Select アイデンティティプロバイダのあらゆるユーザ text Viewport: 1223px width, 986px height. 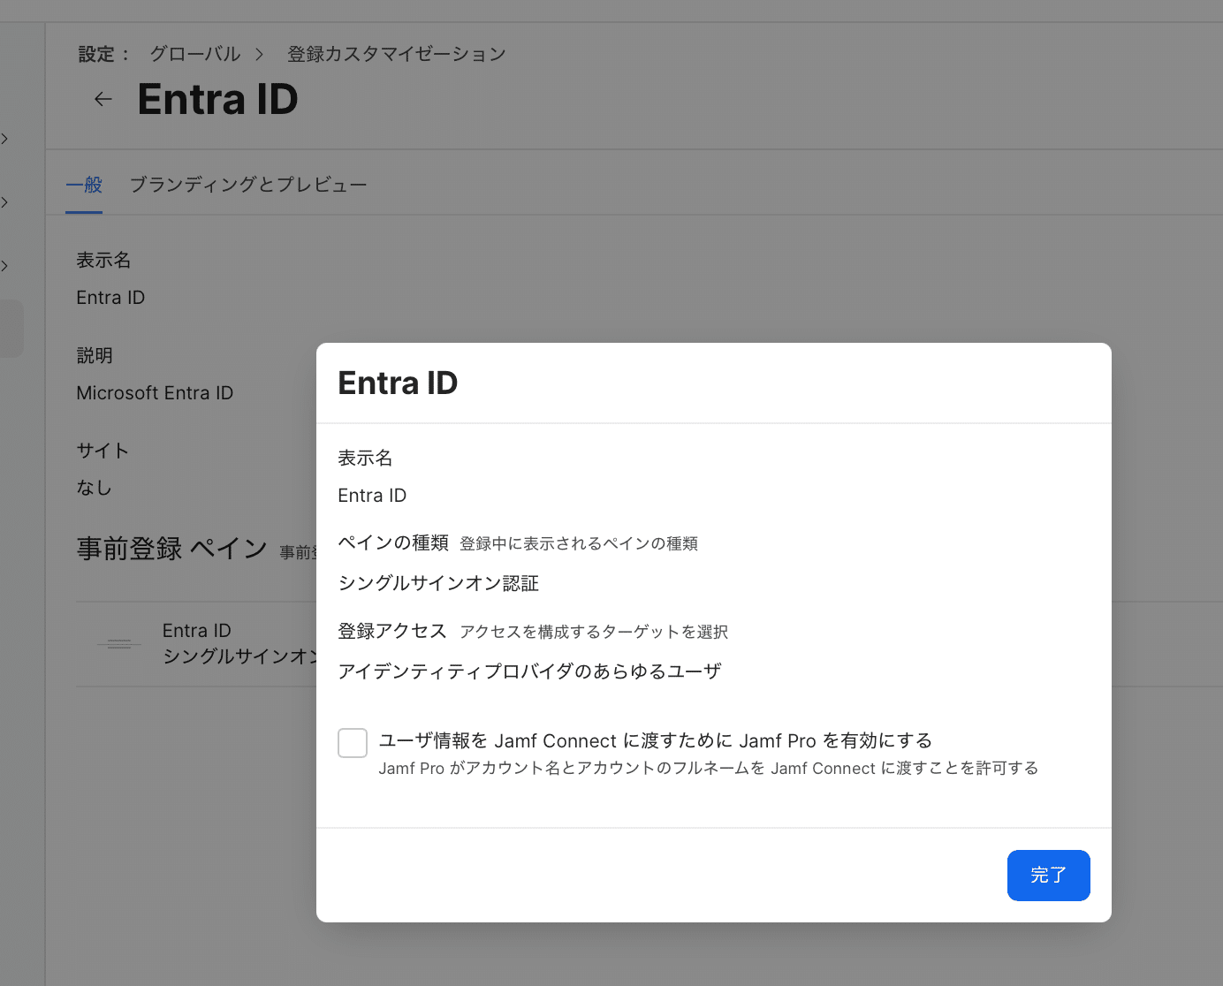(529, 671)
